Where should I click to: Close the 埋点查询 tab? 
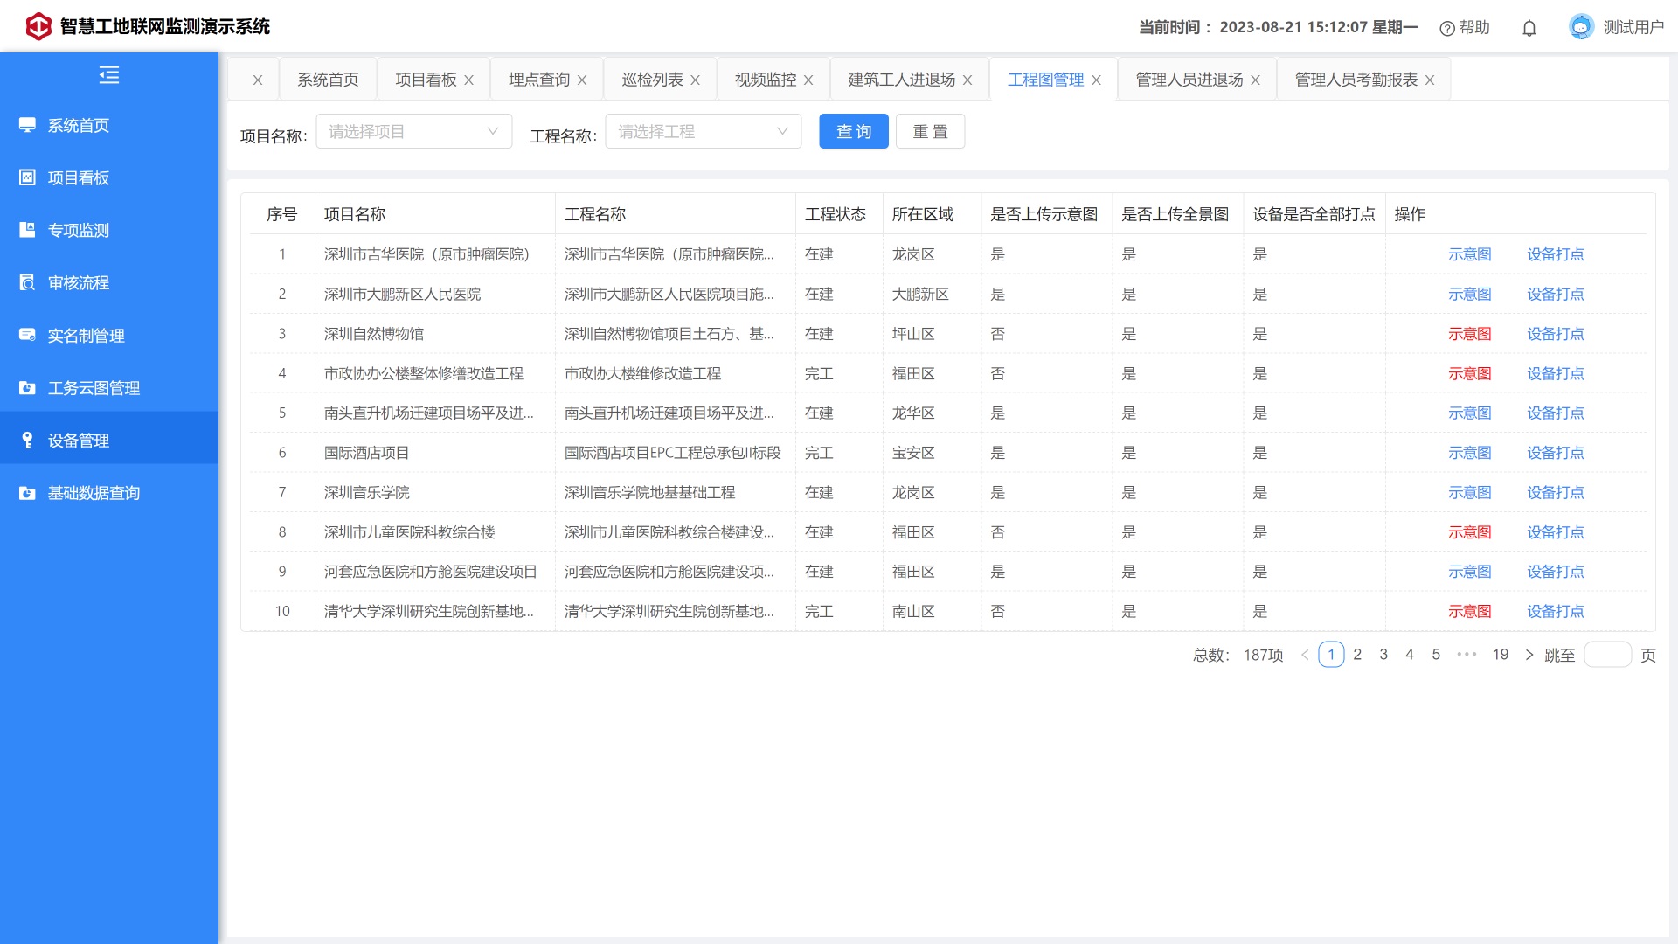click(x=582, y=80)
